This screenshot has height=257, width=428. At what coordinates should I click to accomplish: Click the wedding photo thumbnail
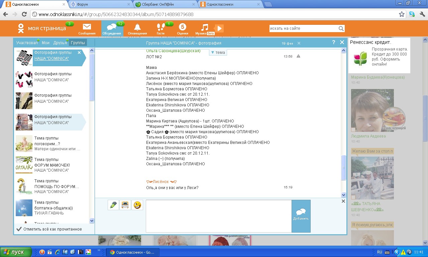click(x=372, y=178)
